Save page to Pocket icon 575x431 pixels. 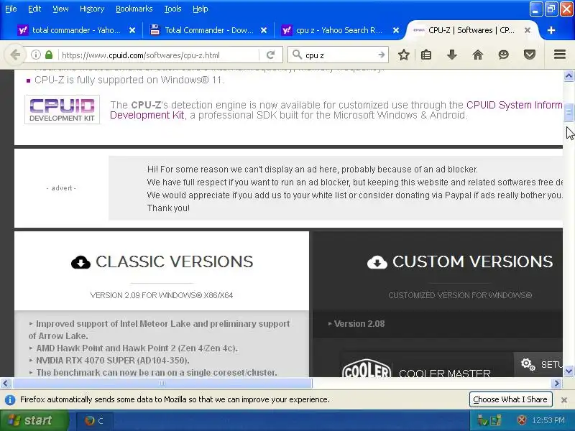point(529,55)
